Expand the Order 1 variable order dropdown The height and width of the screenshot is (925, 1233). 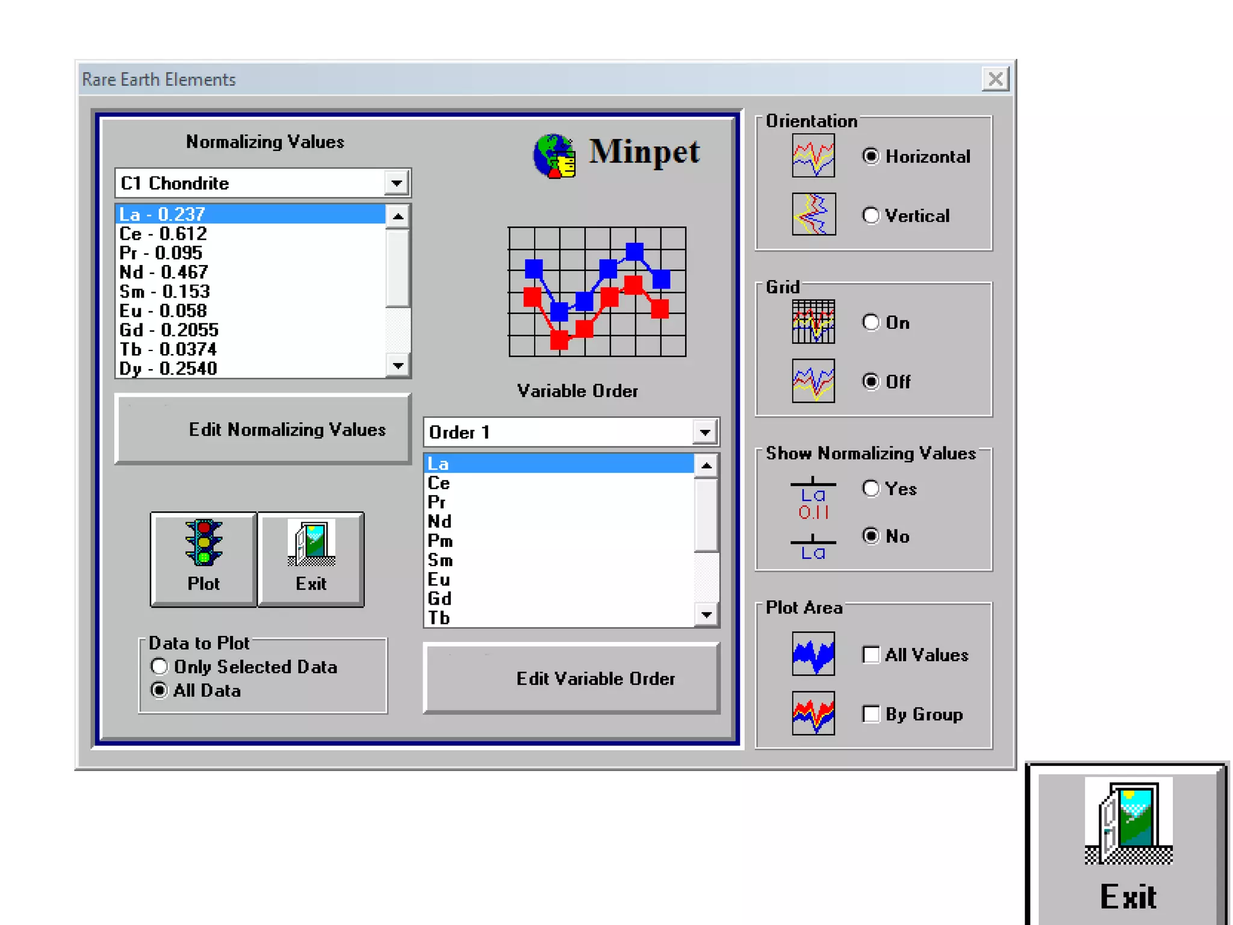[705, 432]
